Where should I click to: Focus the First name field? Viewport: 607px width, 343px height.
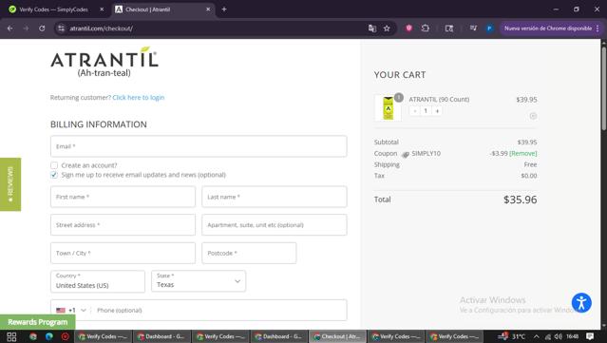(x=123, y=197)
